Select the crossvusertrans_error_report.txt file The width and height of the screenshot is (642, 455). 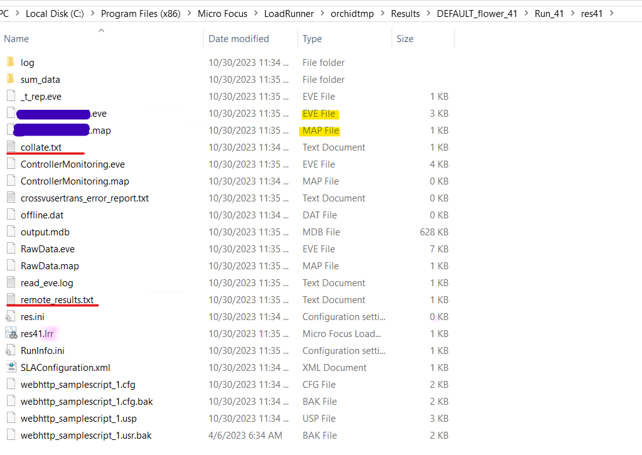(85, 198)
